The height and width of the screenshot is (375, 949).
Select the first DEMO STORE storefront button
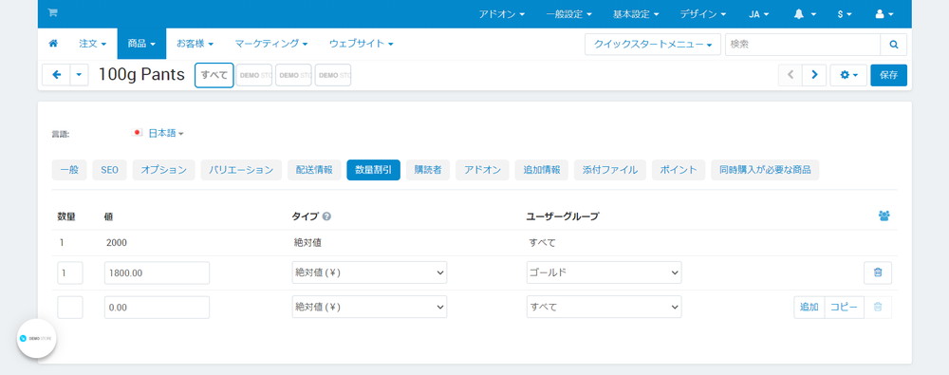click(254, 76)
